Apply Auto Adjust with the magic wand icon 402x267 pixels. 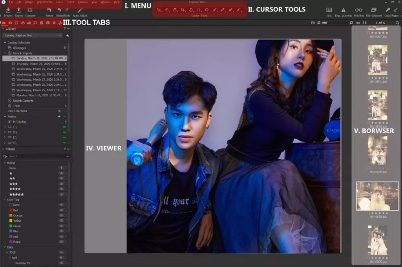(80, 10)
